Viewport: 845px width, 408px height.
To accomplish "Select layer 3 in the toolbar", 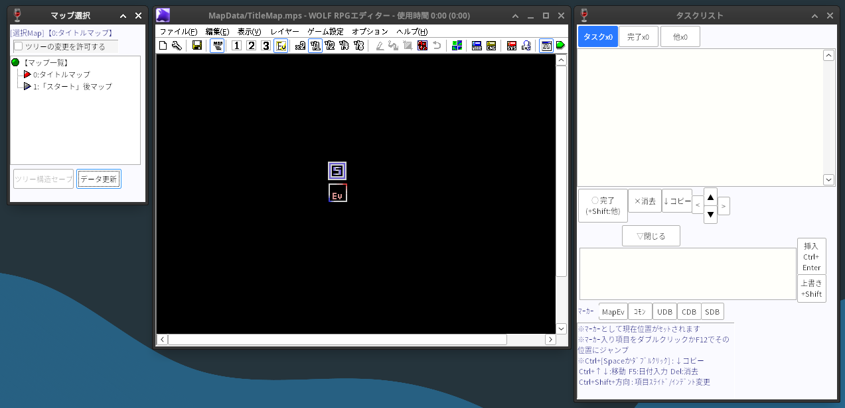I will tap(266, 46).
